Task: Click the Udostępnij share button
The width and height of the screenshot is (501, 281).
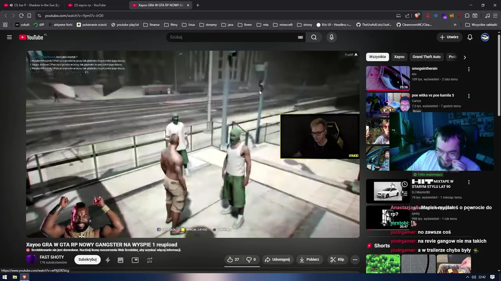Action: tap(277, 260)
